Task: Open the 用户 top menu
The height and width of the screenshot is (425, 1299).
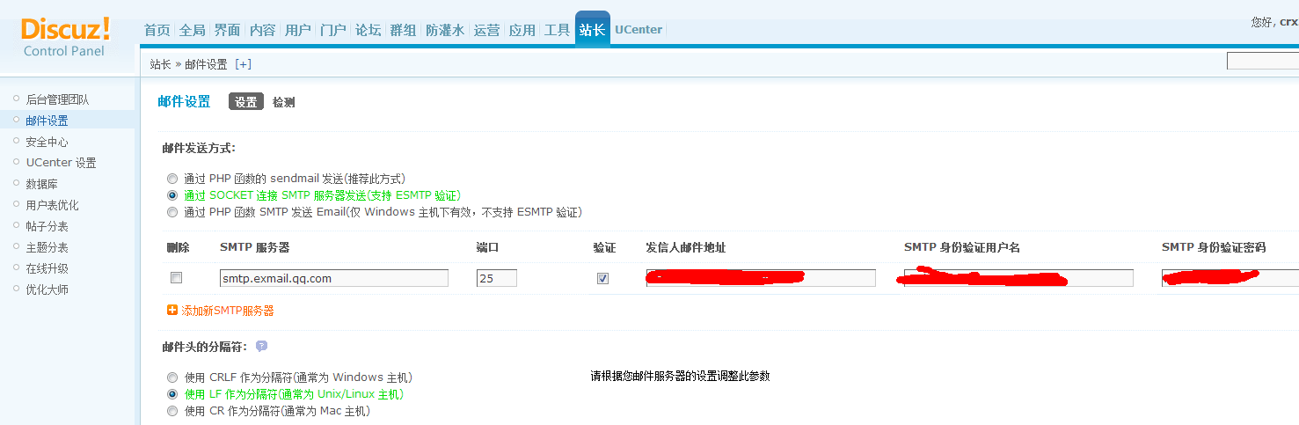Action: [298, 30]
